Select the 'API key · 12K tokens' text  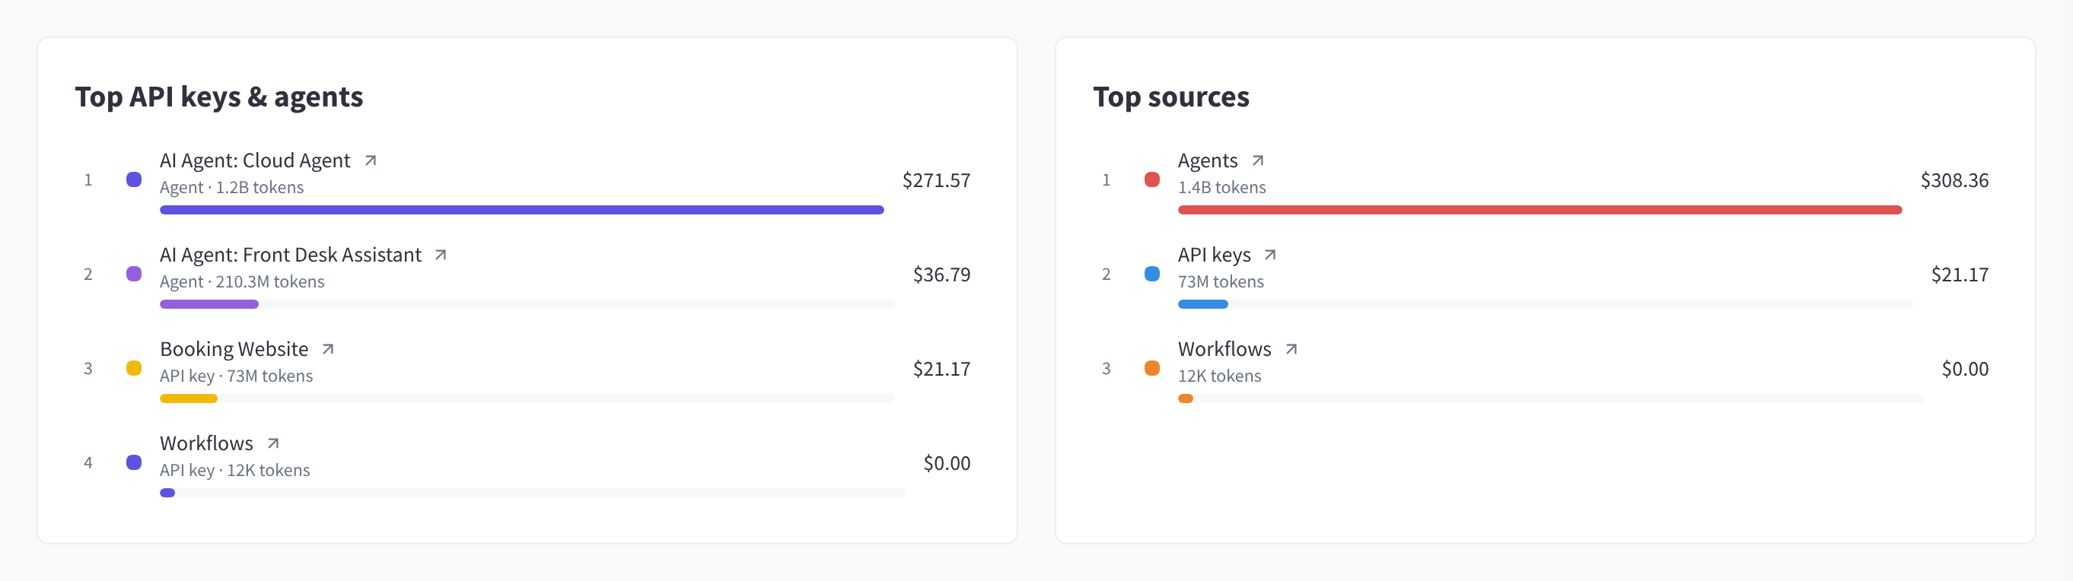[x=235, y=470]
